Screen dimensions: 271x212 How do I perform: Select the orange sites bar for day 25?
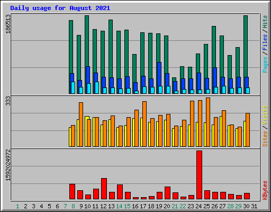coord(208,122)
